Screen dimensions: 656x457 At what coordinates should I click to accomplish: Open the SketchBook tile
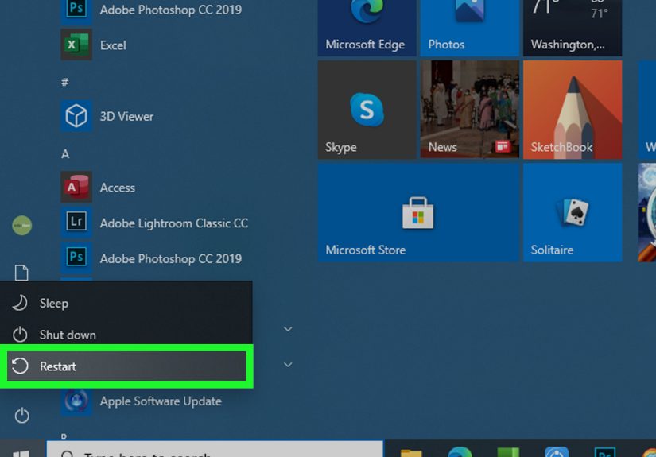tap(573, 110)
